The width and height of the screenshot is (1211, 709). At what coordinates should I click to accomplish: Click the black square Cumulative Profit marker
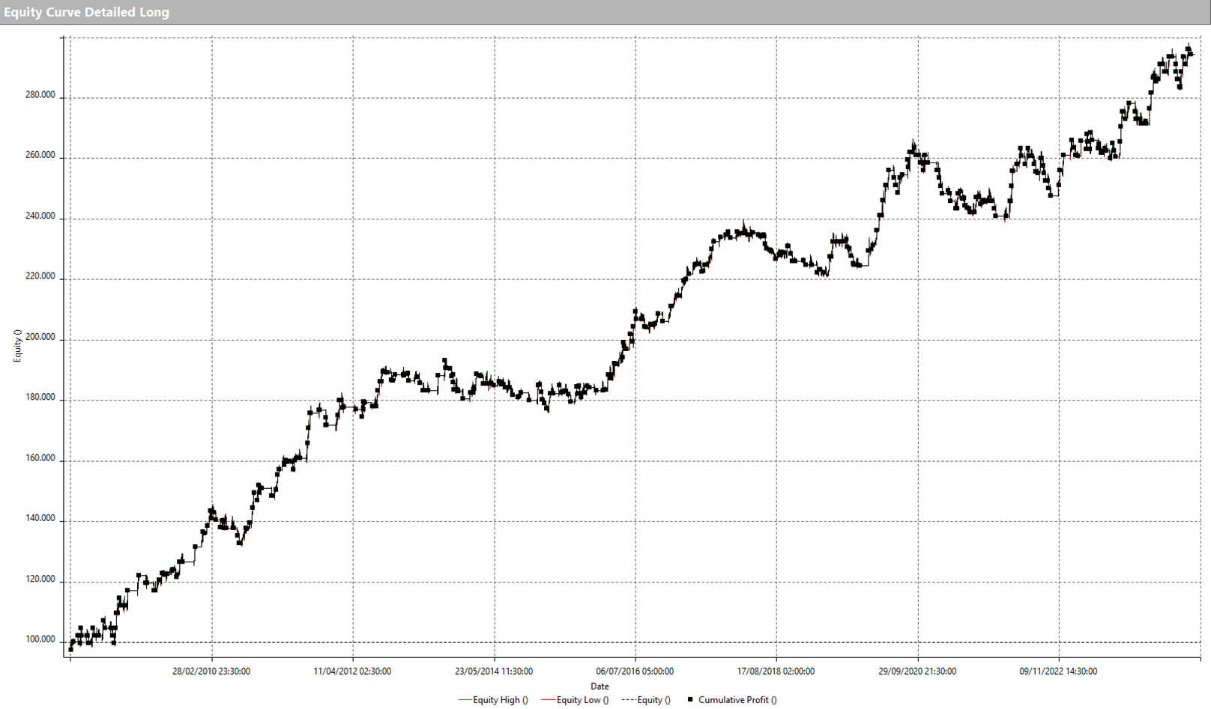tap(690, 699)
